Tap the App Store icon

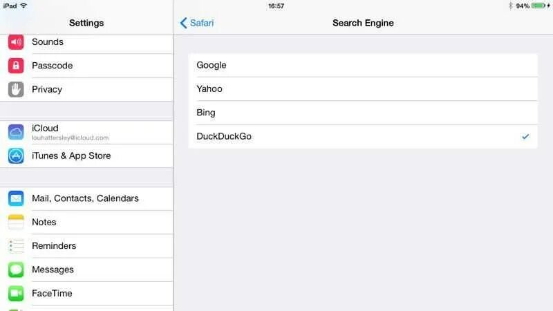16,156
